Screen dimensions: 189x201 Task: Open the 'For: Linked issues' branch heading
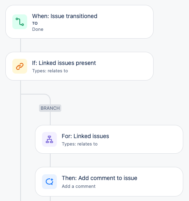click(x=85, y=136)
